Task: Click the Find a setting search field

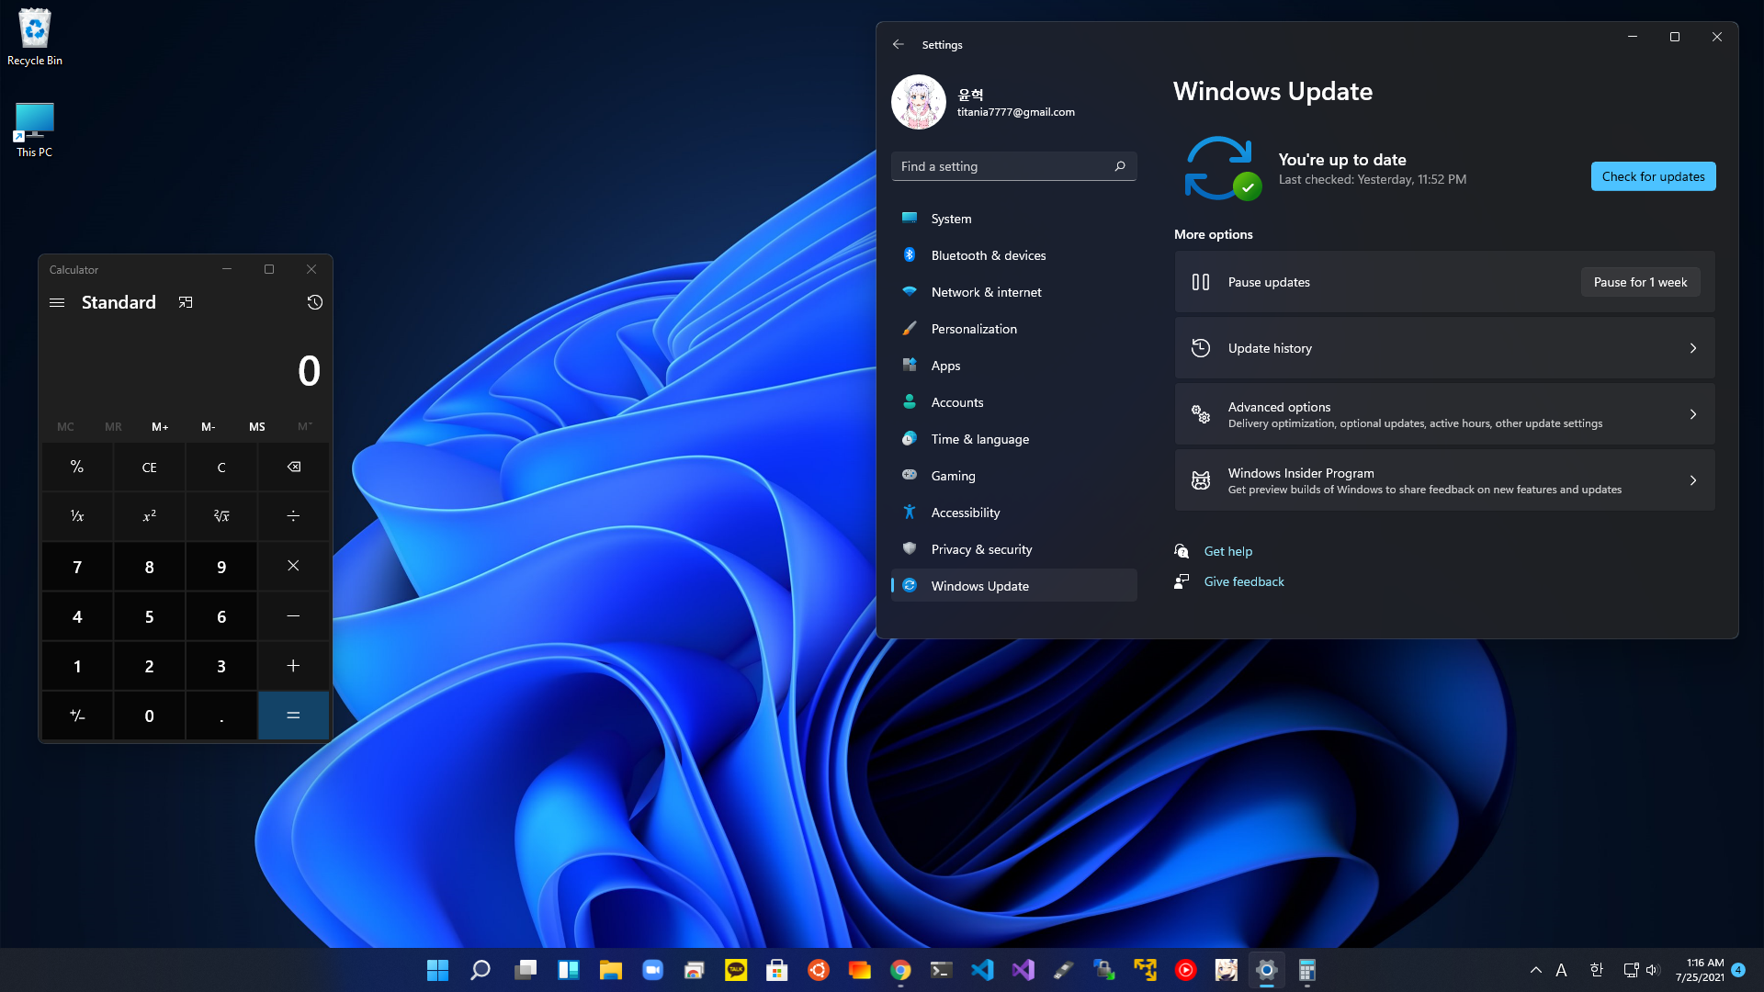Action: pos(1001,166)
